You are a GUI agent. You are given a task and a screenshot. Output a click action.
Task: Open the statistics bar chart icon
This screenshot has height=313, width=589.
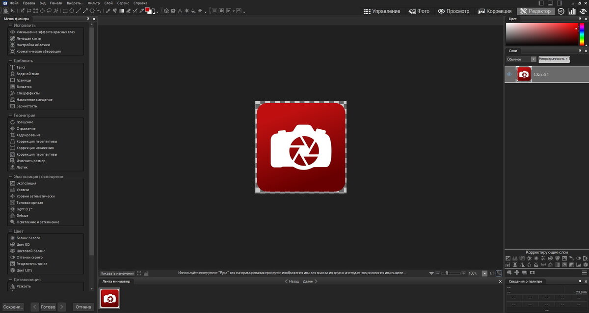coord(572,11)
